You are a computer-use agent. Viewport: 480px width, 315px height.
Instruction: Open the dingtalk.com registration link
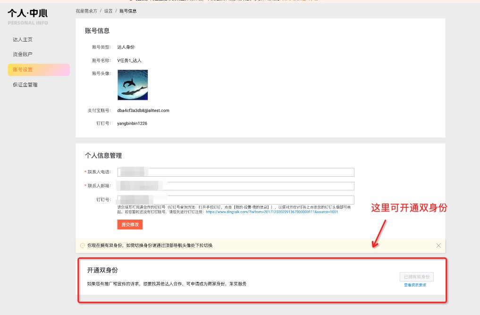tap(272, 212)
